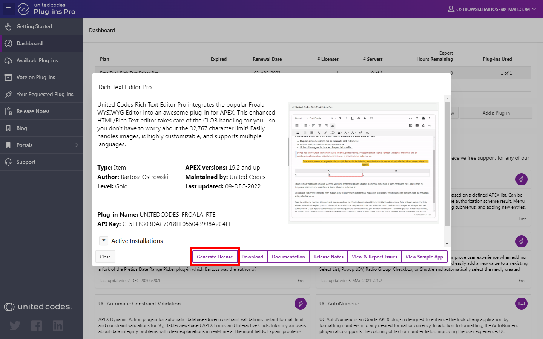Click the # Licenses column header

(x=328, y=59)
